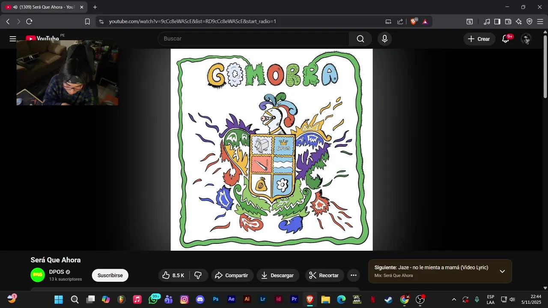
Task: Open Brave Rewards triangle icon
Action: (x=425, y=21)
